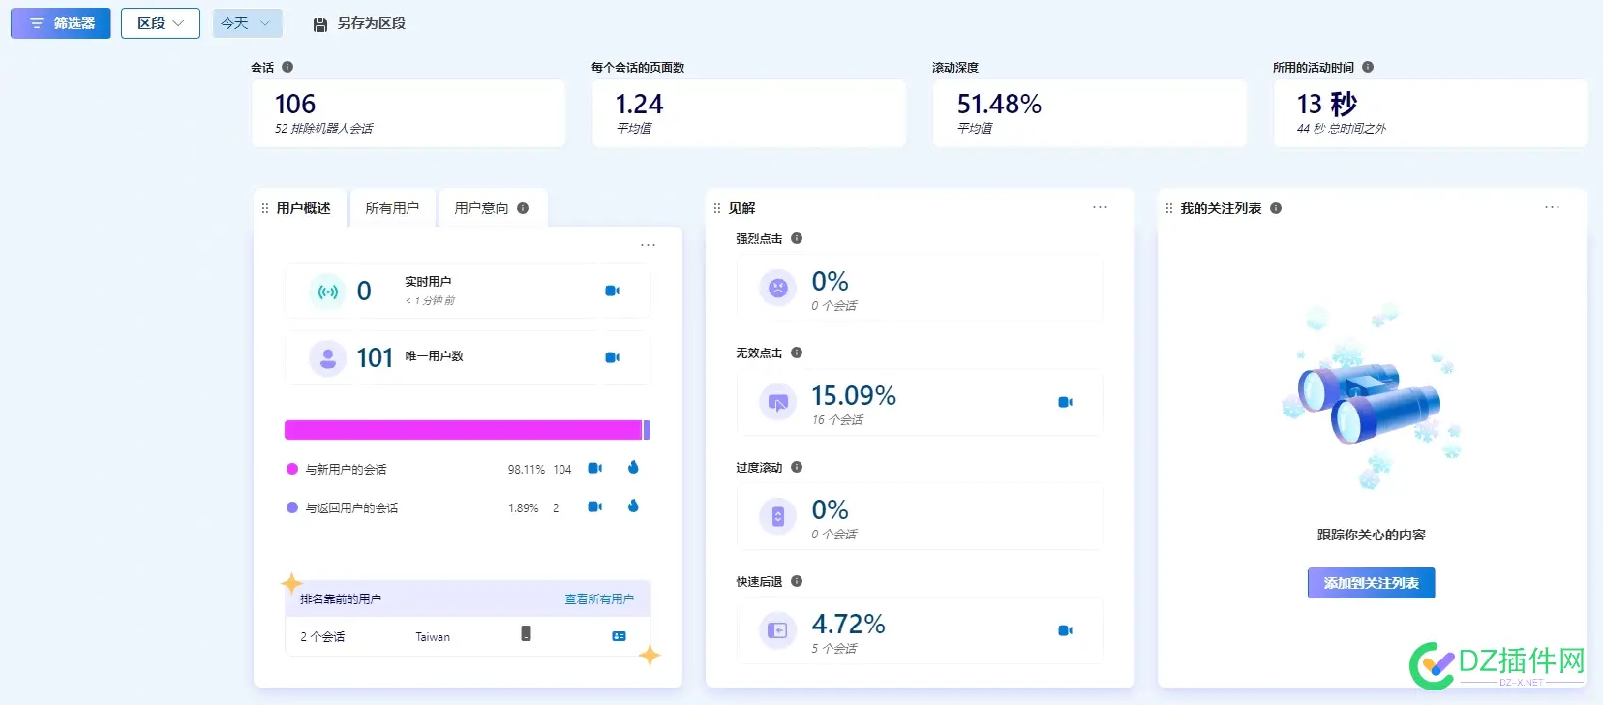This screenshot has height=705, width=1603.
Task: Click the 我的关注列表 card drag handle
Action: point(1168,208)
